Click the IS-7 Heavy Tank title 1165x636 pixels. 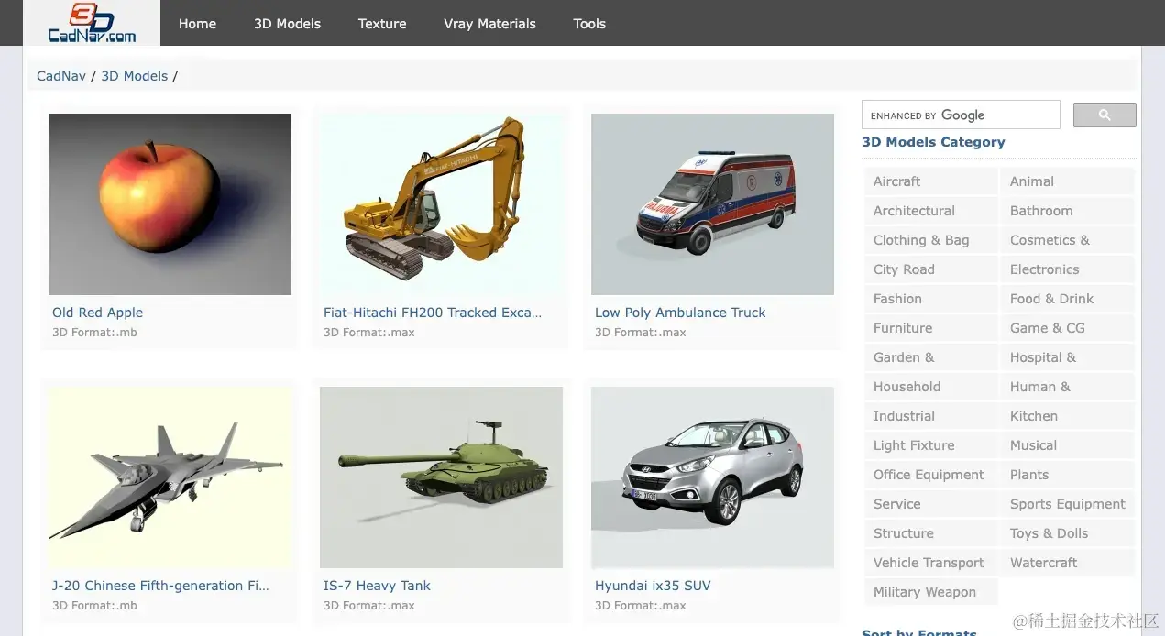tap(377, 586)
